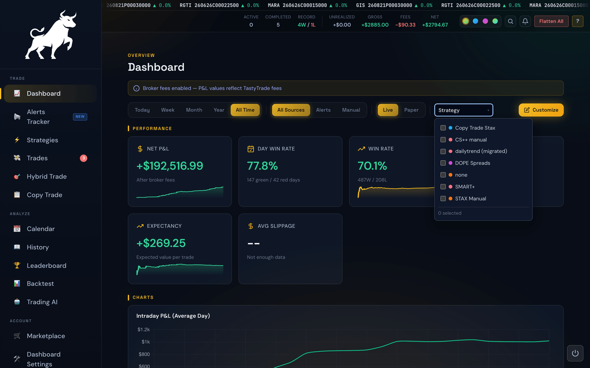Click the question mark help icon
This screenshot has height=368, width=590.
click(x=577, y=21)
